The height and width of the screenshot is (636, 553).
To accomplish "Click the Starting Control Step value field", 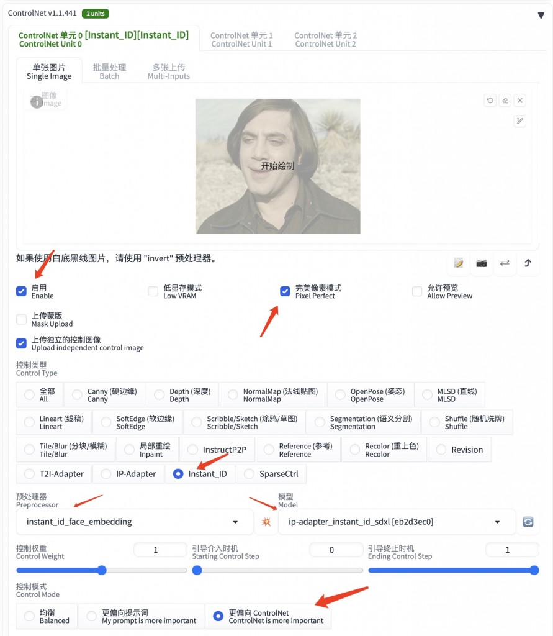I will click(336, 550).
